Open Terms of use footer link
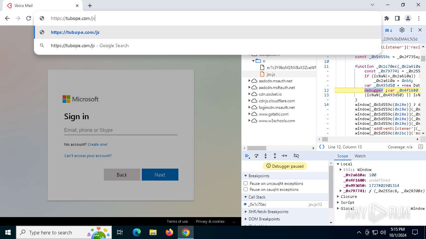Screen dimensions: 426x239 click(x=177, y=221)
